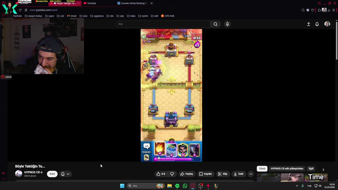Create a clip with Klip button
Screen dimensions: 338x190
[223, 174]
